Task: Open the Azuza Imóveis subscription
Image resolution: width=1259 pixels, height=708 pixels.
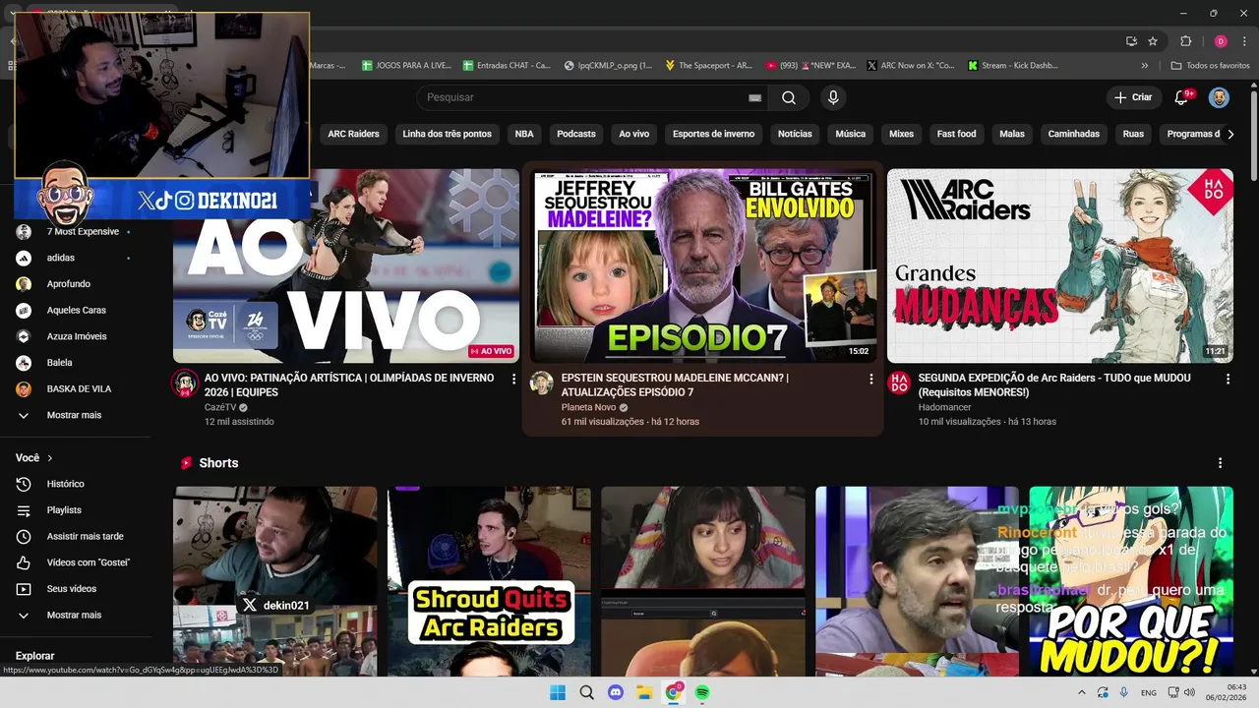Action: (75, 336)
